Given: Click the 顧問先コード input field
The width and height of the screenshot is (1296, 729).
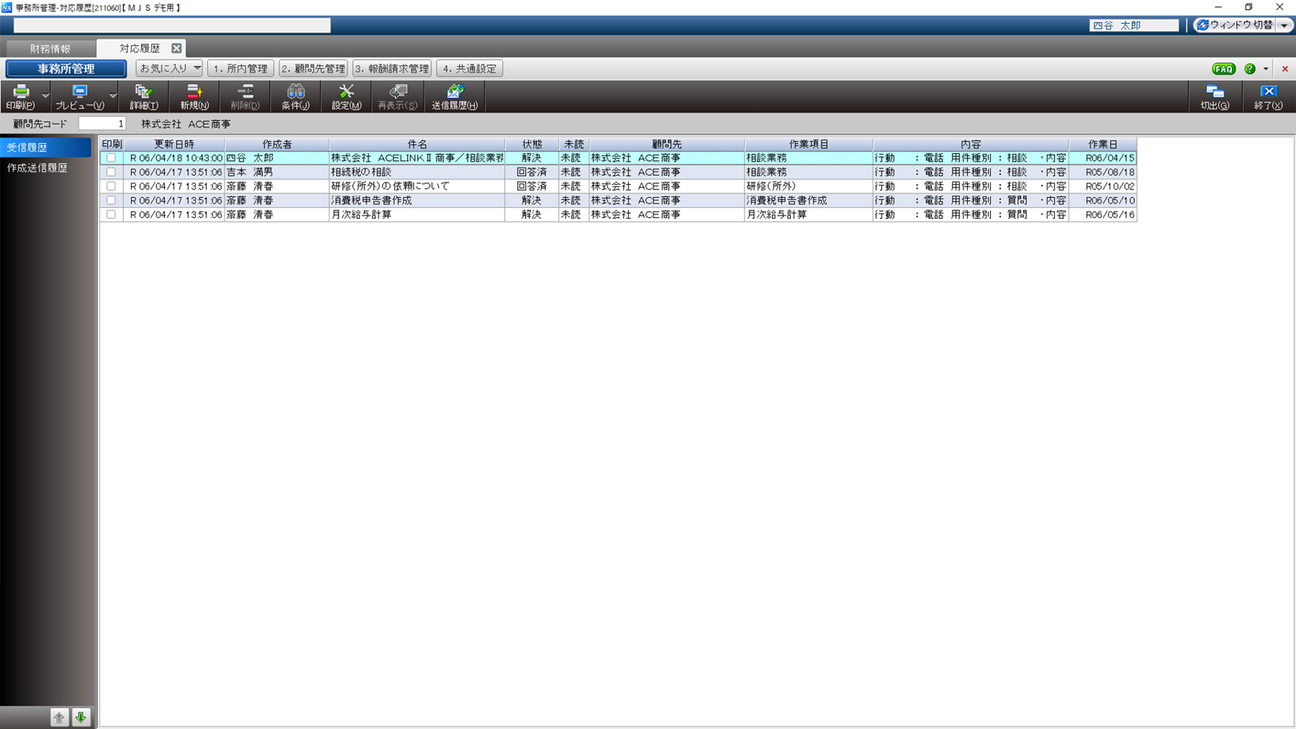Looking at the screenshot, I should tap(102, 124).
